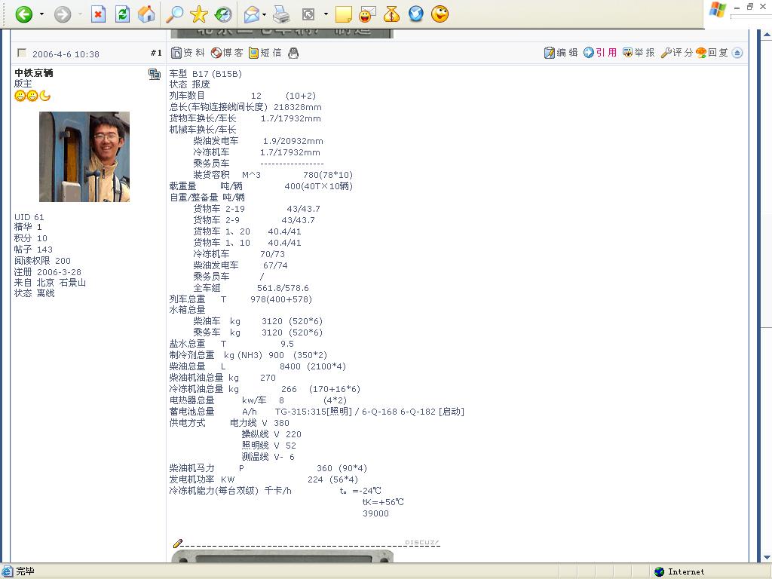Screen dimensions: 772x579
Task: Click the text '注册 2006-3-28'
Action: tap(47, 271)
